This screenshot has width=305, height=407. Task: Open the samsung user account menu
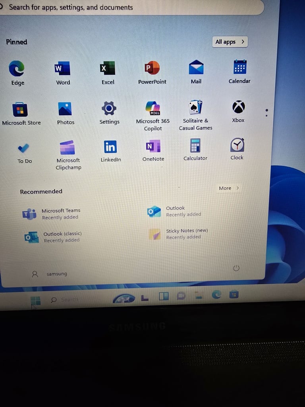49,274
